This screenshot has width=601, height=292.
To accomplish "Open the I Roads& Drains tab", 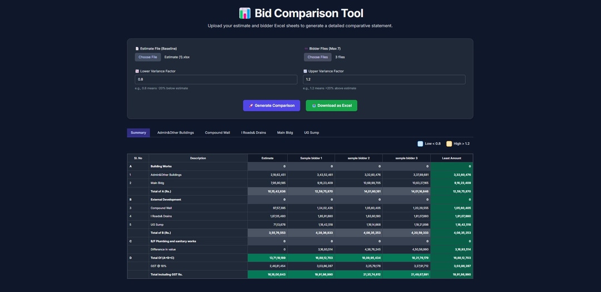I will (253, 132).
